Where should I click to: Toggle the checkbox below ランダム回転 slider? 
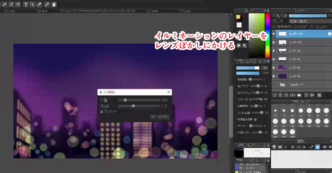tap(256, 119)
